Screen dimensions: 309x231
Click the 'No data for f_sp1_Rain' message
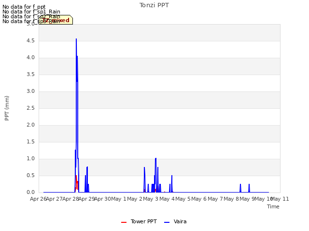coord(31,12)
